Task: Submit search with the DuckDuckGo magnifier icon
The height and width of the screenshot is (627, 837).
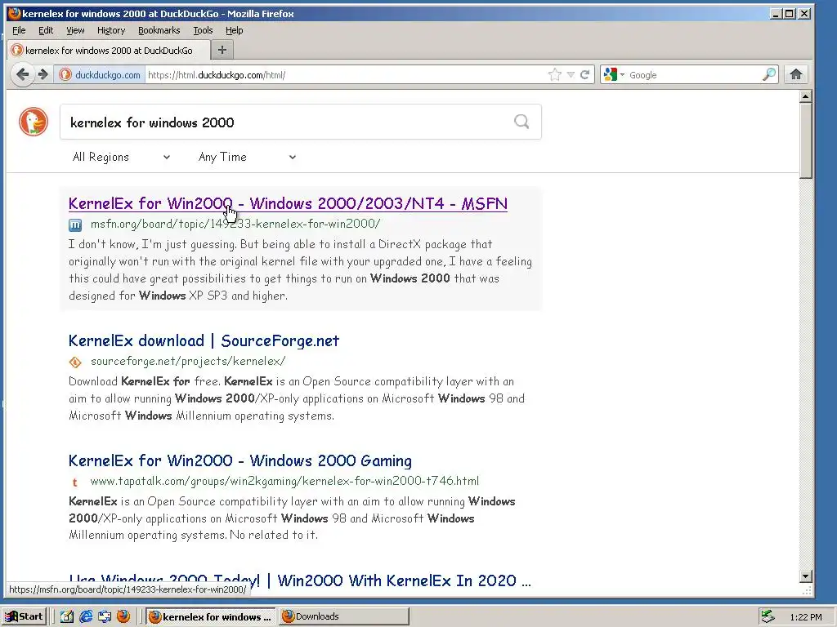Action: (521, 122)
